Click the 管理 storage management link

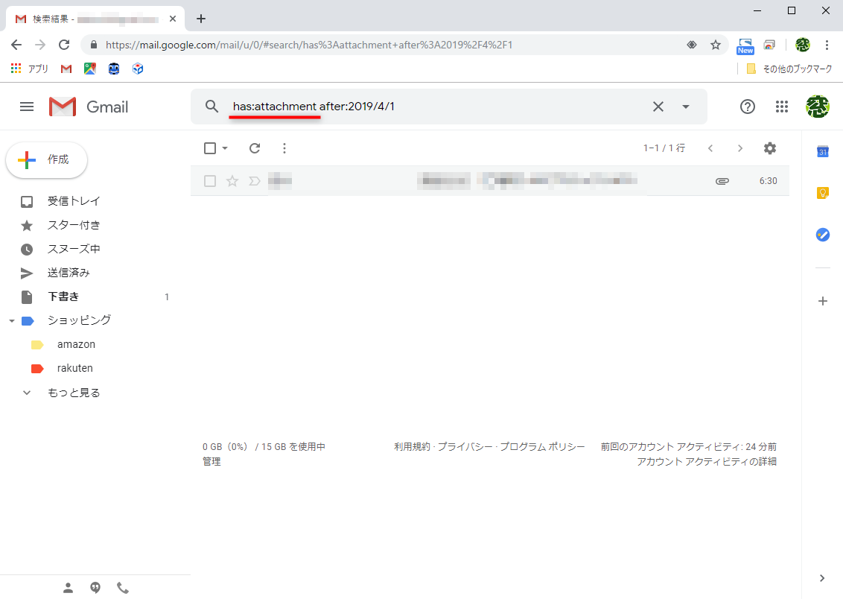tap(212, 461)
